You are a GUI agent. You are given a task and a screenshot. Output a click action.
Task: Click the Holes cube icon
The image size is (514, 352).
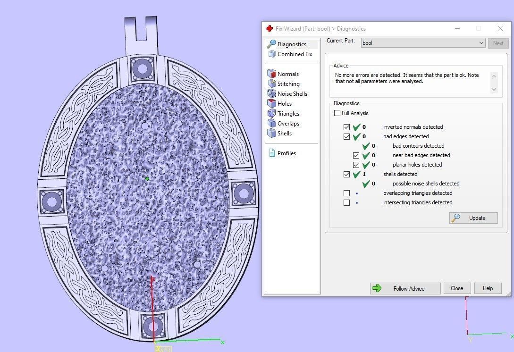[271, 103]
